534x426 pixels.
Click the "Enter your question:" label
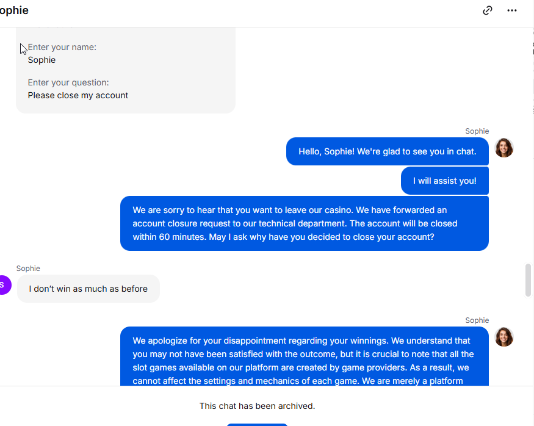[x=68, y=82]
